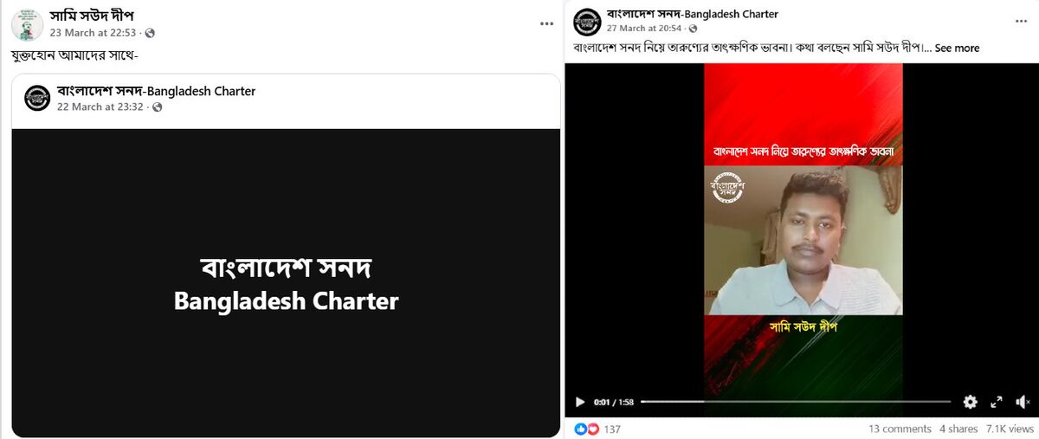The width and height of the screenshot is (1039, 439).
Task: Open the Bangladesh Charter page name in the right post
Action: tap(693, 14)
